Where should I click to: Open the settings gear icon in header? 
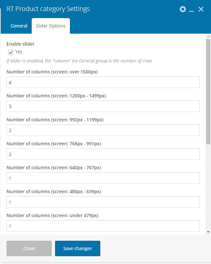[183, 9]
